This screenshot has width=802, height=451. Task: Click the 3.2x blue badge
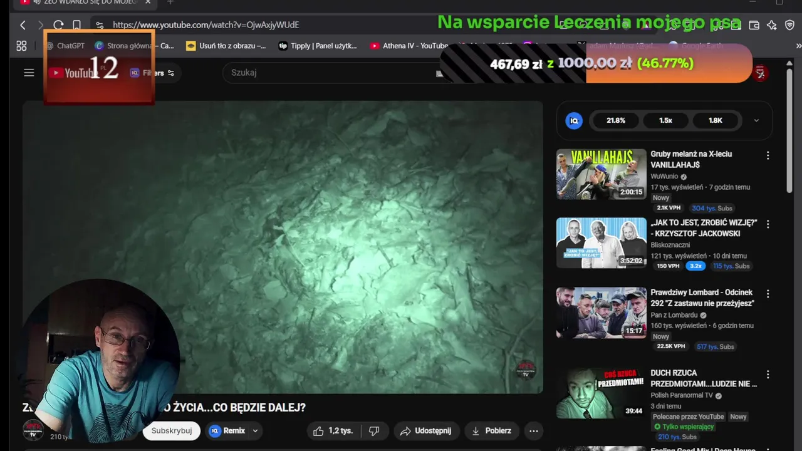[695, 266]
